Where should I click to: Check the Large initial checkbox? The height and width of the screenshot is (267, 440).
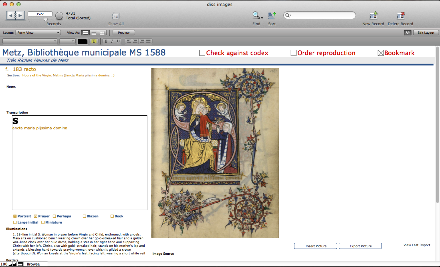pos(15,222)
